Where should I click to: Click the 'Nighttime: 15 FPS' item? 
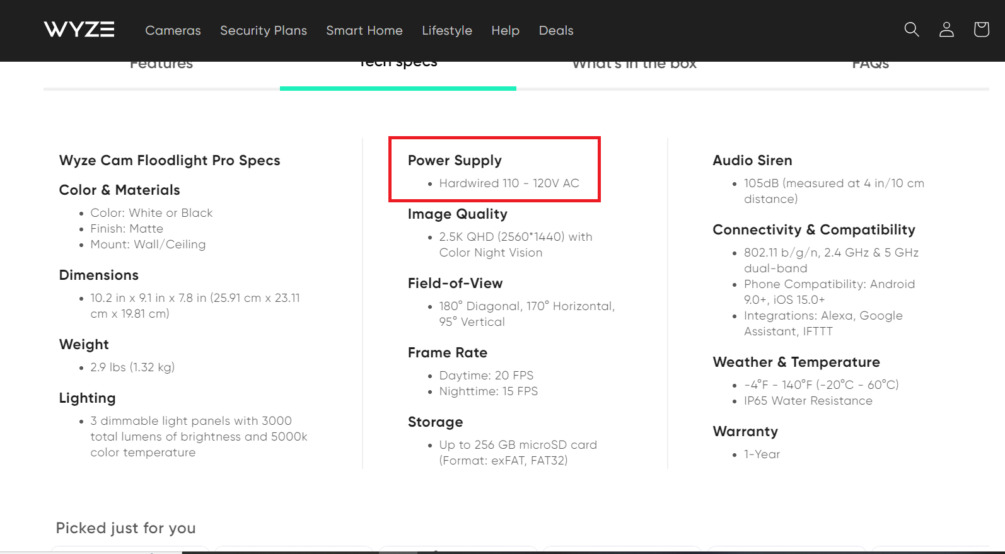(x=489, y=391)
